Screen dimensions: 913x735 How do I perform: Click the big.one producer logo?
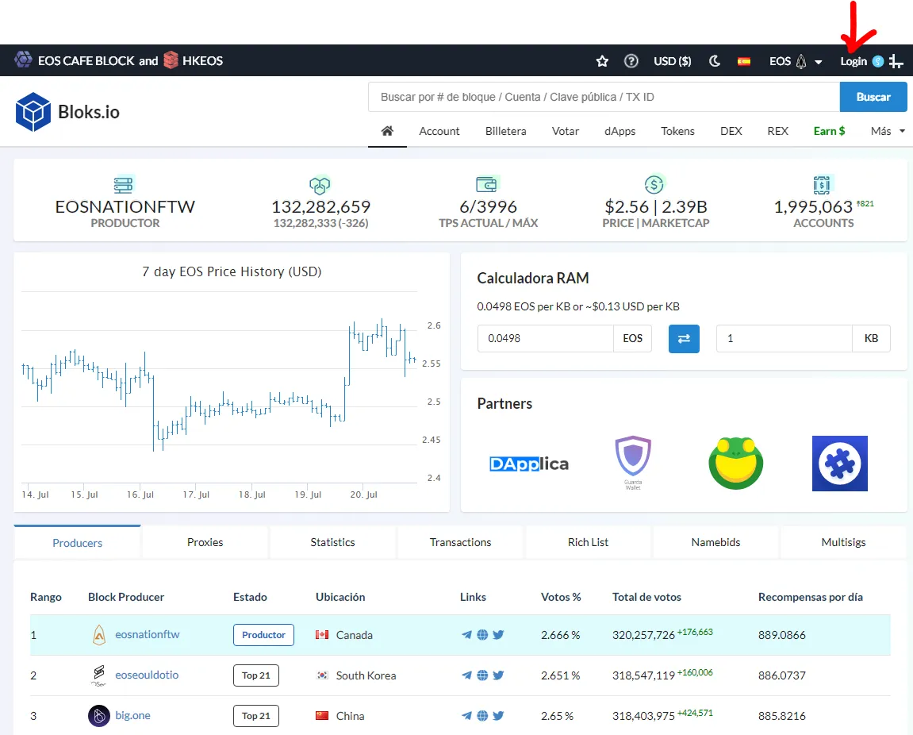[x=99, y=716]
